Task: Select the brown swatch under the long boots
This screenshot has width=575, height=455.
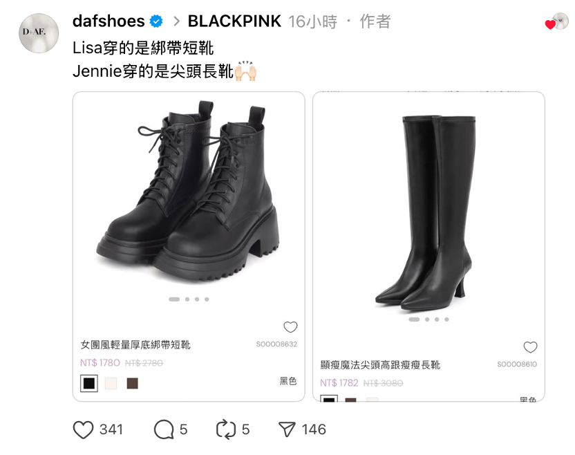Action: (351, 400)
